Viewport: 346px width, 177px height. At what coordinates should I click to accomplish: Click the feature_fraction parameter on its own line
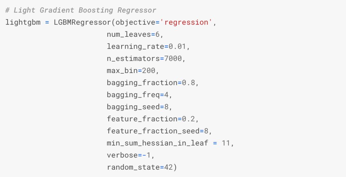click(x=142, y=119)
